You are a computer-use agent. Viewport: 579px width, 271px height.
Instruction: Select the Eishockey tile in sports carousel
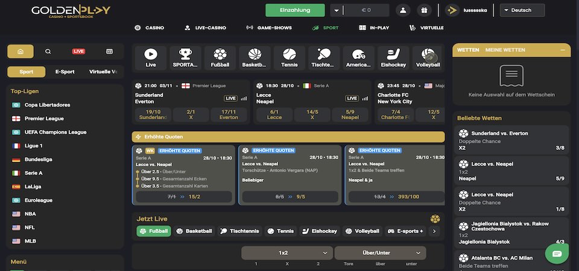(393, 58)
